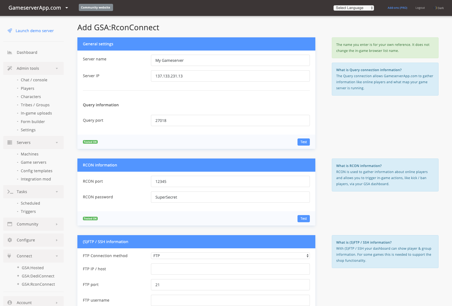452x306 pixels.
Task: Click the Admin tools wand icon
Action: 10,68
